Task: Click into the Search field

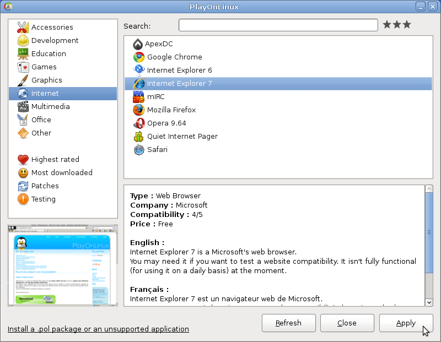Action: point(278,25)
